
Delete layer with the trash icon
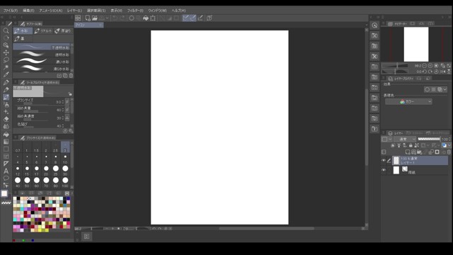(449, 152)
